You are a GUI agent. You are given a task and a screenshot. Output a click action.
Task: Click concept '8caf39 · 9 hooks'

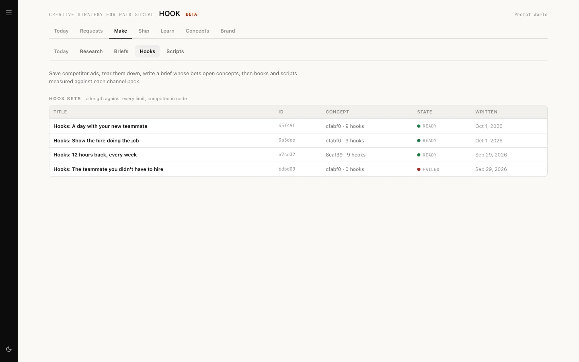345,155
